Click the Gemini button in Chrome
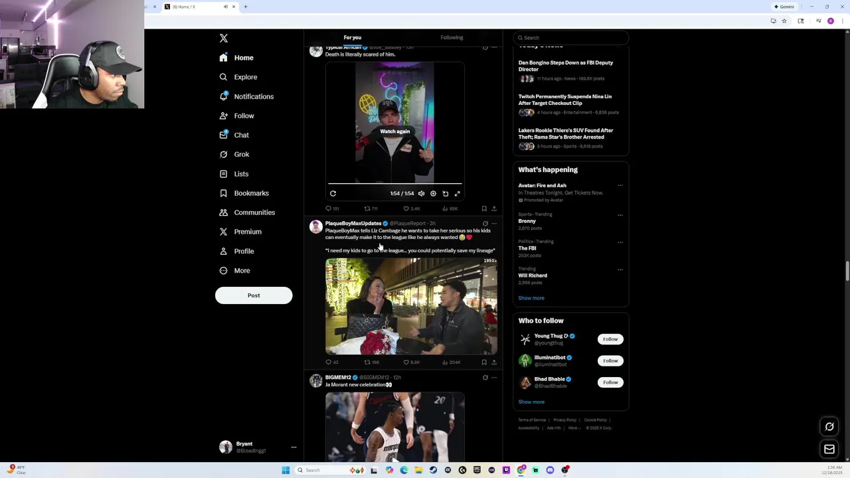 tap(784, 7)
